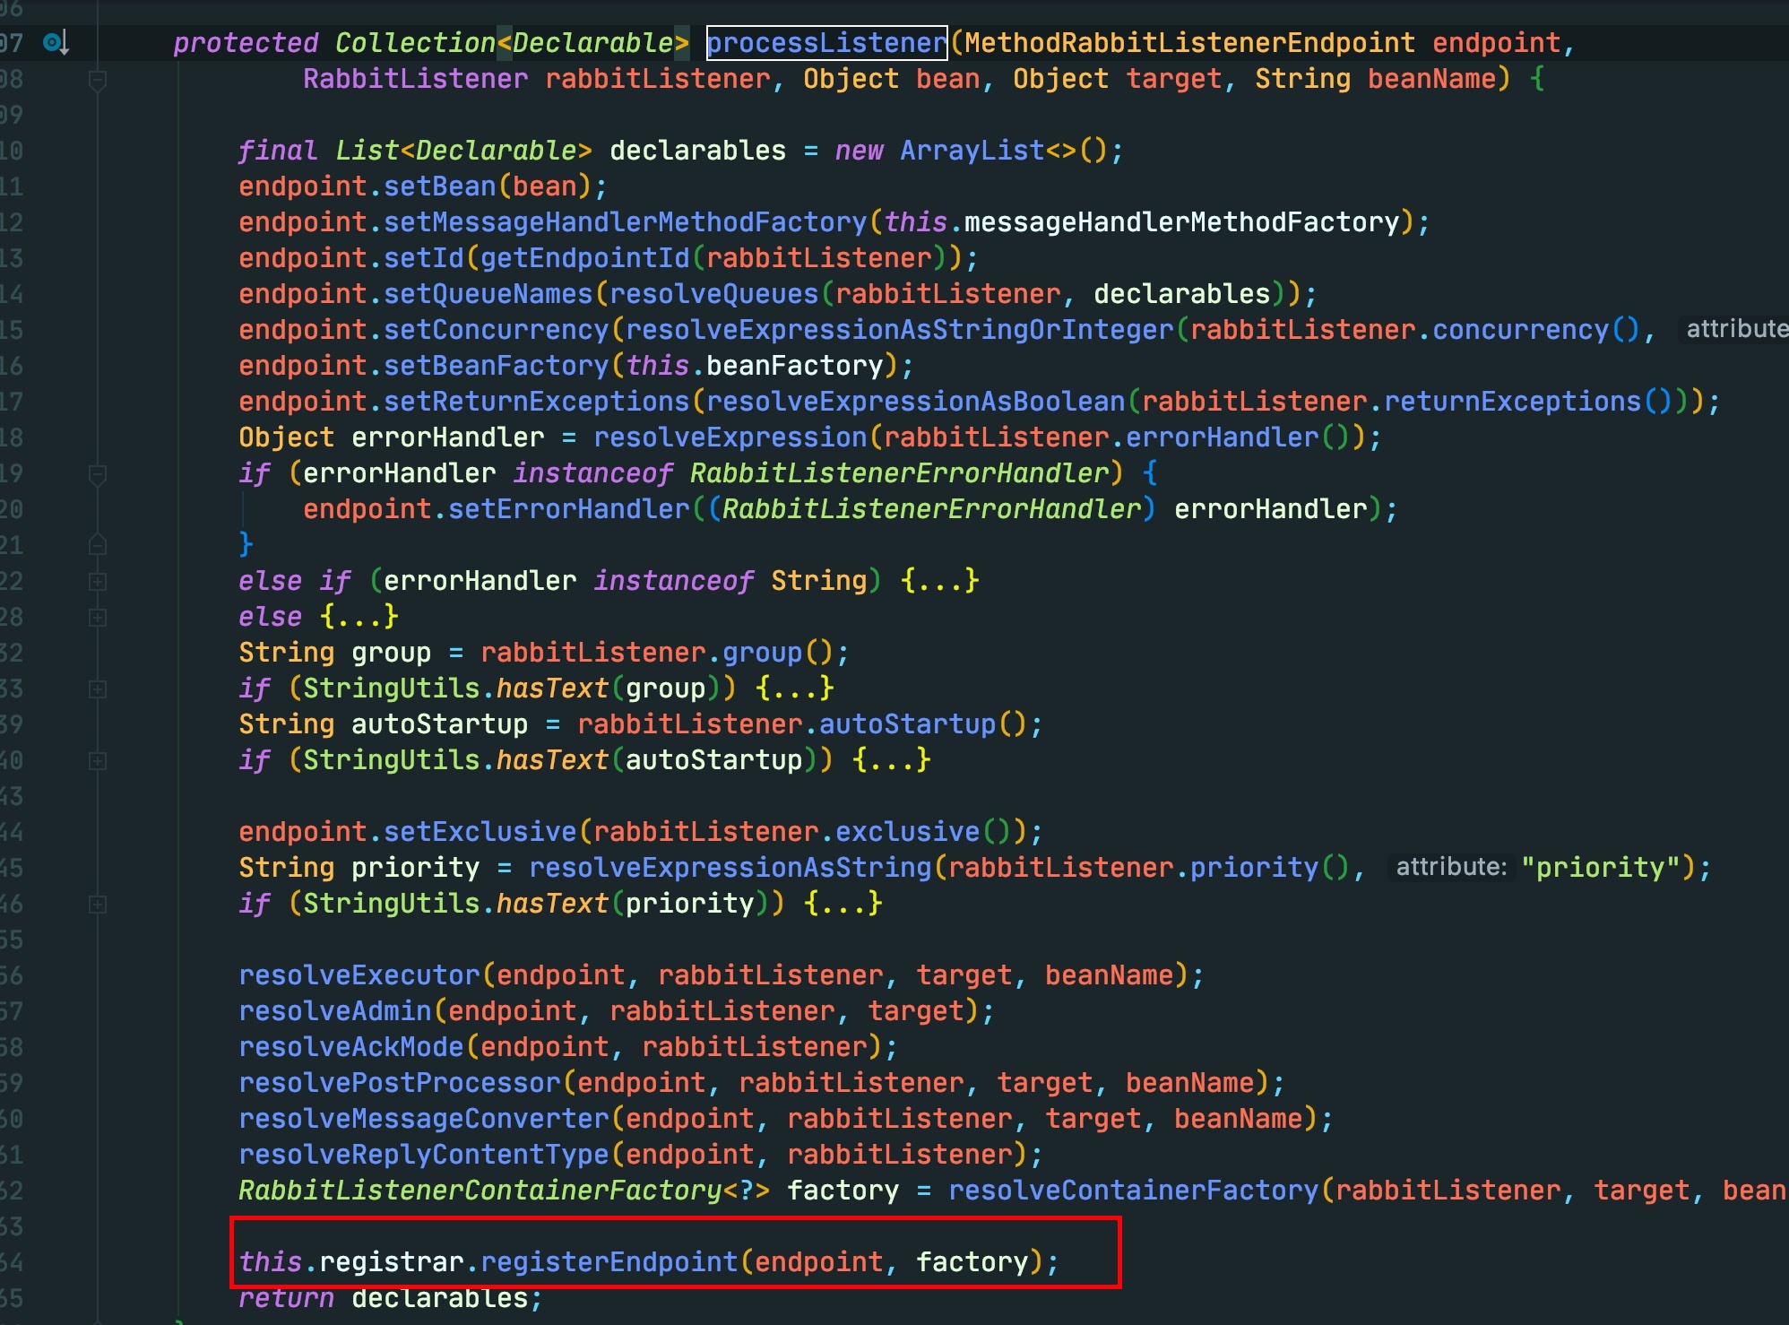Collapse the errorHandler instanceof RabbitListenerErrorHandler block
The height and width of the screenshot is (1325, 1789).
pos(99,474)
